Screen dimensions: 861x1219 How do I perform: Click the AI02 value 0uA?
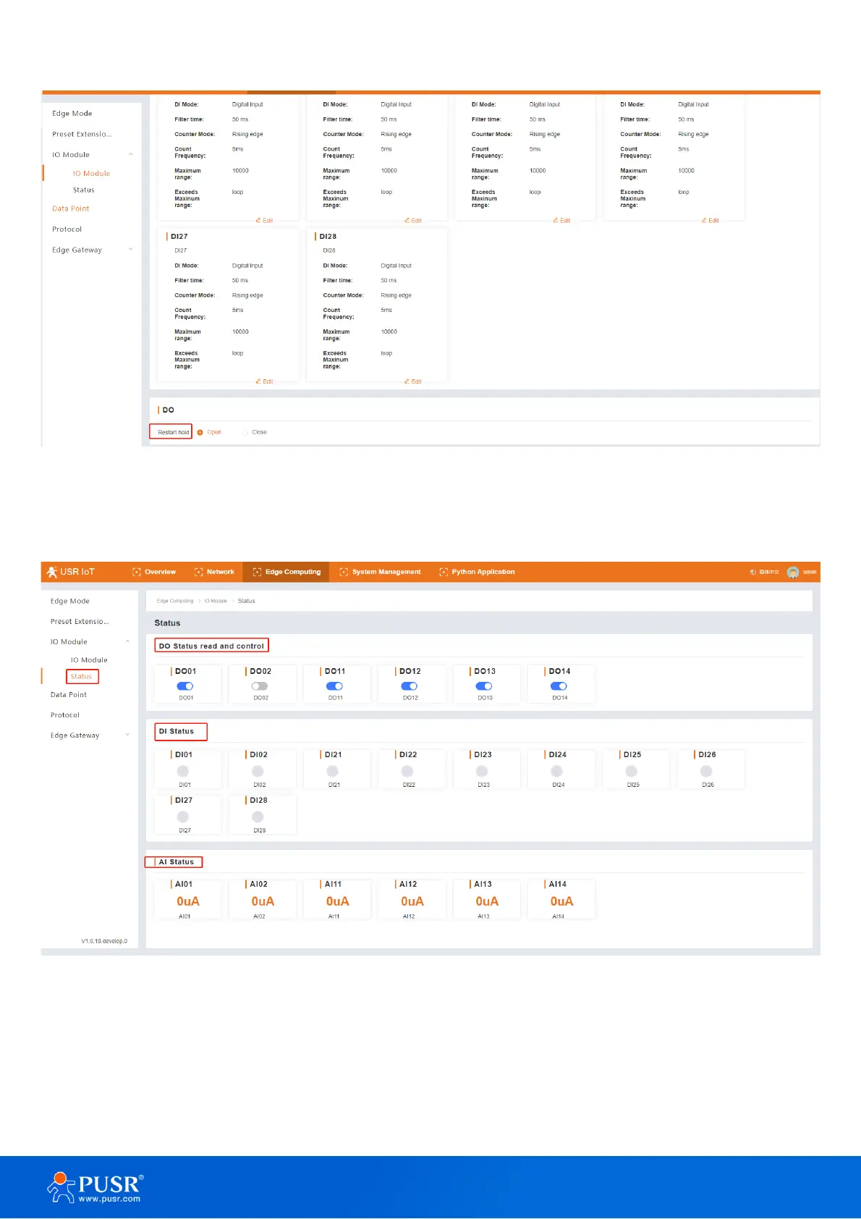click(263, 901)
